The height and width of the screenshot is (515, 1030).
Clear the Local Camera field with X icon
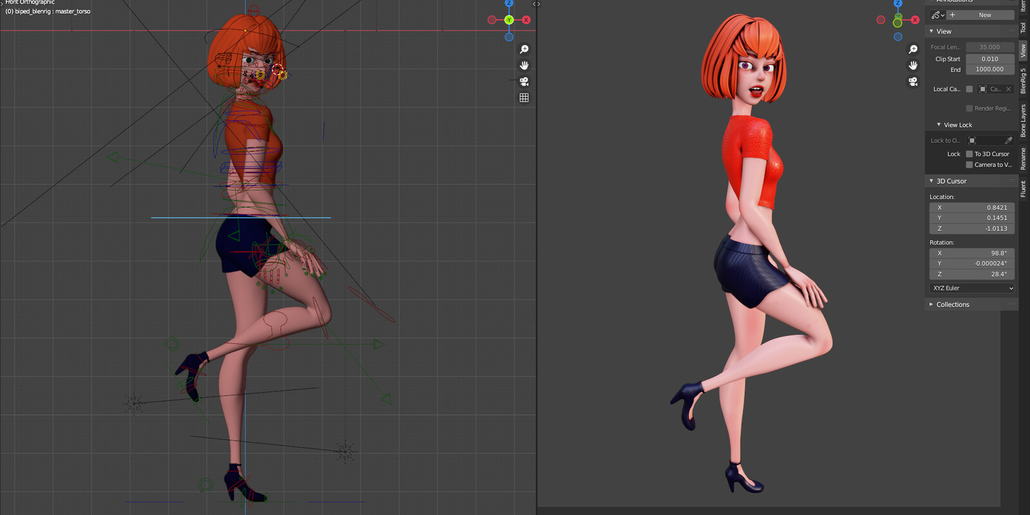tap(1008, 89)
